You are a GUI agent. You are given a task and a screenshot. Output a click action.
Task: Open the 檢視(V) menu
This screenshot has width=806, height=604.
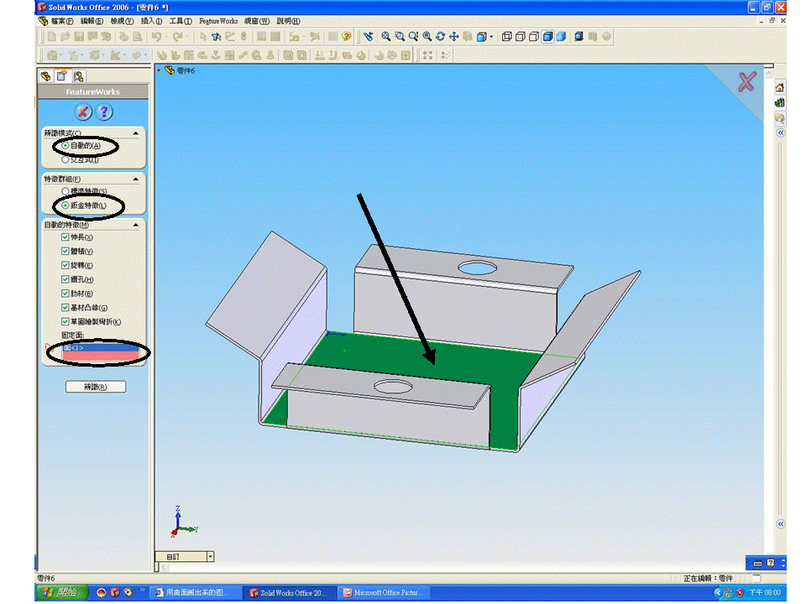coord(122,21)
